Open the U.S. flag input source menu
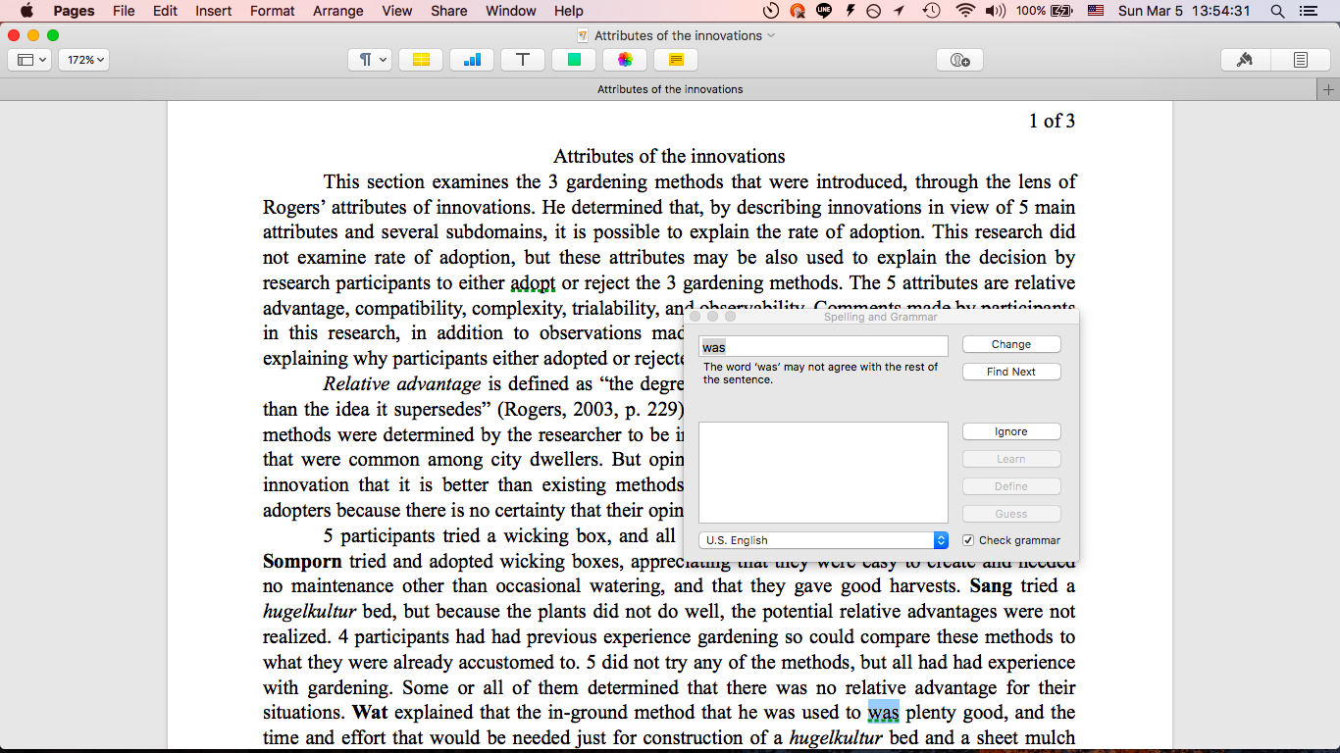The image size is (1340, 753). click(1096, 11)
